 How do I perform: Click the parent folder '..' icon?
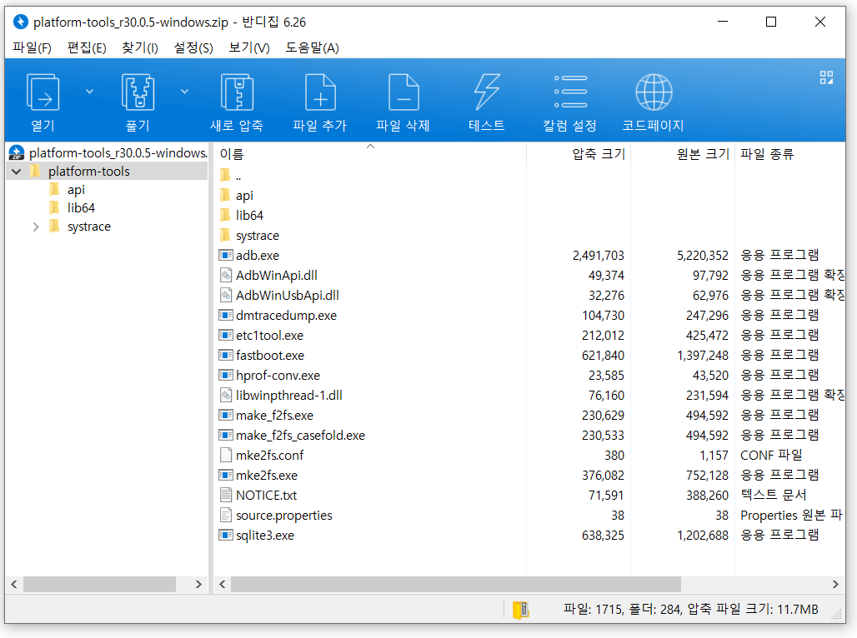(x=224, y=176)
